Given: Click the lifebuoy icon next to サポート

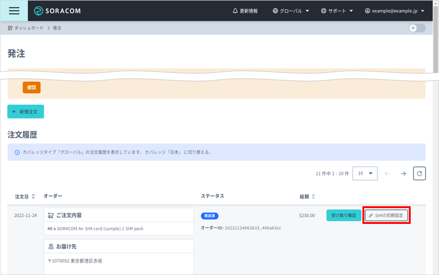Looking at the screenshot, I should pyautogui.click(x=323, y=11).
